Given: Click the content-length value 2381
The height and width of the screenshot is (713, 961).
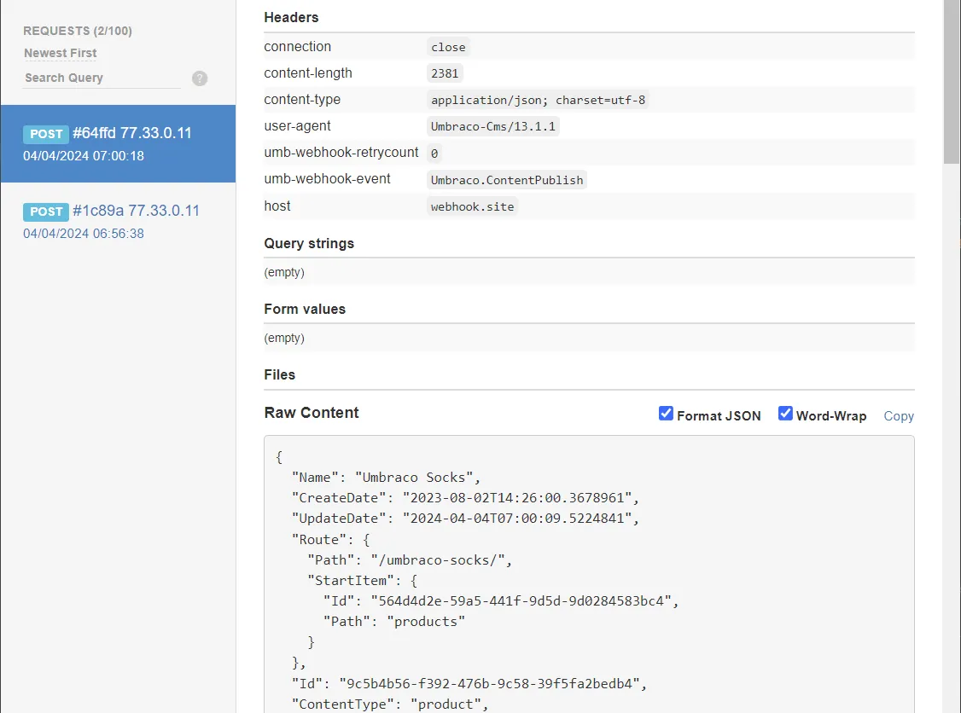Looking at the screenshot, I should tap(445, 73).
